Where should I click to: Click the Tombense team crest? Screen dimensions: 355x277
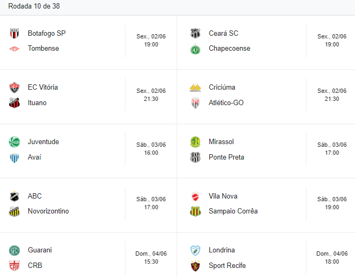14,49
